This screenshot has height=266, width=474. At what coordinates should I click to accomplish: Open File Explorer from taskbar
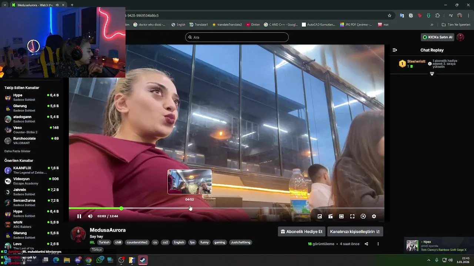point(67,260)
